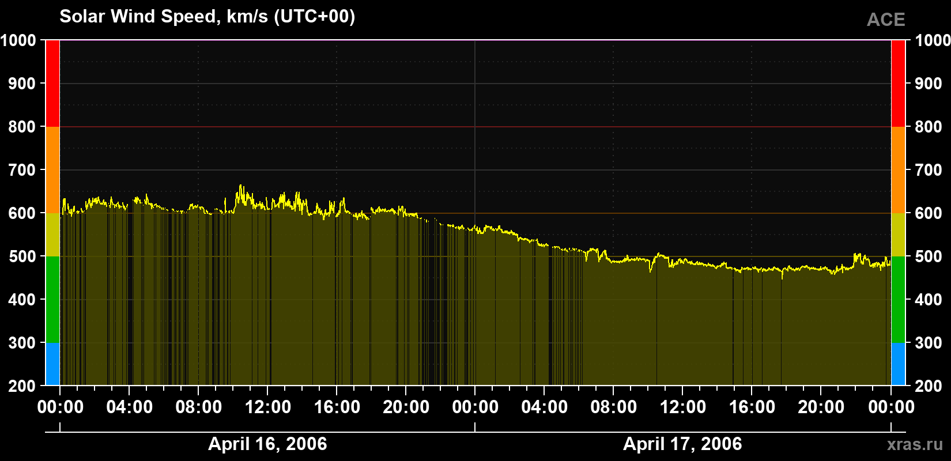Viewport: 951px width, 461px height.
Task: Click the 800 label on the left axis
Action: coord(22,127)
